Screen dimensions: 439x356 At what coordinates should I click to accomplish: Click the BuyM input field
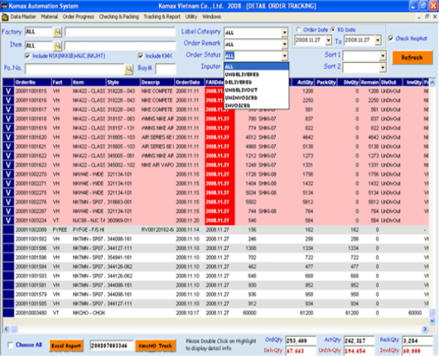pyautogui.click(x=166, y=69)
